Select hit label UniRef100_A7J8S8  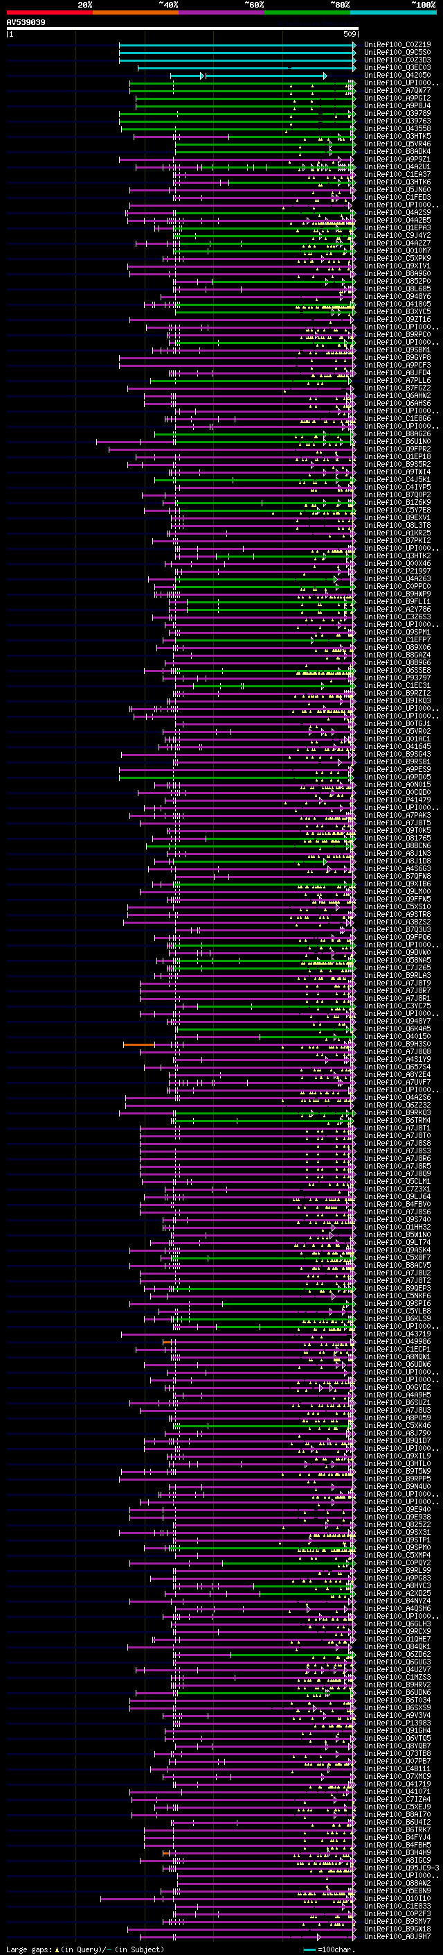[x=397, y=1143]
